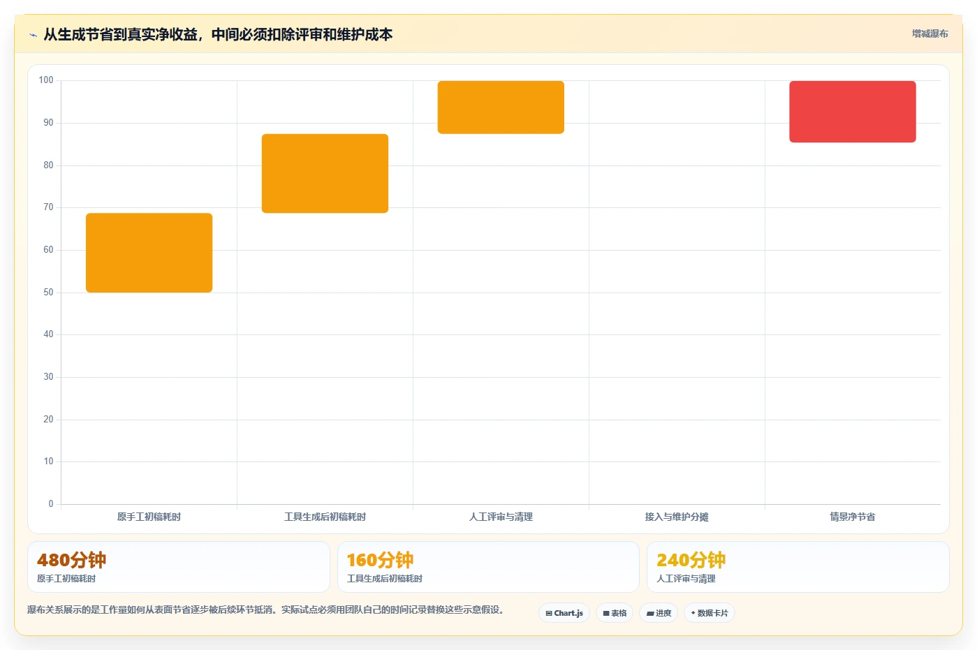Click y-axis value 100
977x650 pixels.
(46, 80)
